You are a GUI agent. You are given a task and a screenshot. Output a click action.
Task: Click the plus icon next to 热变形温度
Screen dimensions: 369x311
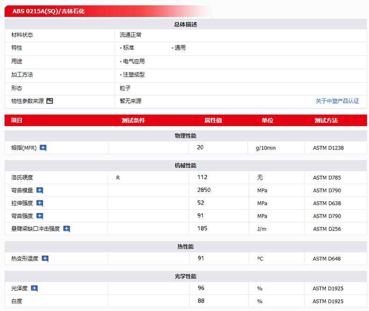tap(45, 259)
